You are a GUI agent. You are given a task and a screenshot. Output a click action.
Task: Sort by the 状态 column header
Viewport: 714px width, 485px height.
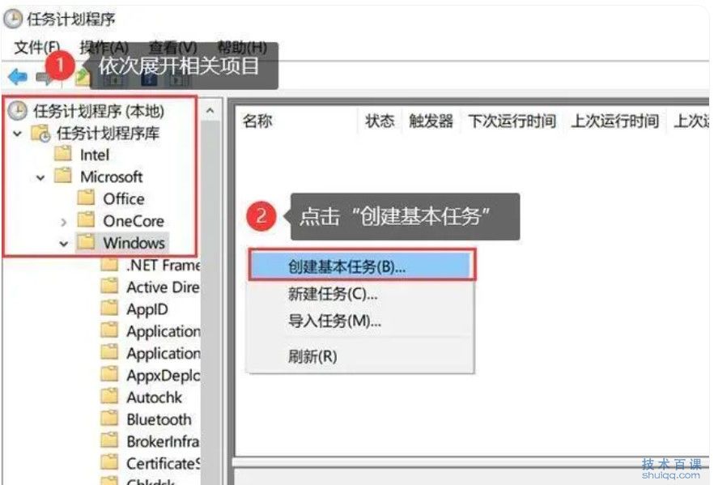tap(380, 121)
